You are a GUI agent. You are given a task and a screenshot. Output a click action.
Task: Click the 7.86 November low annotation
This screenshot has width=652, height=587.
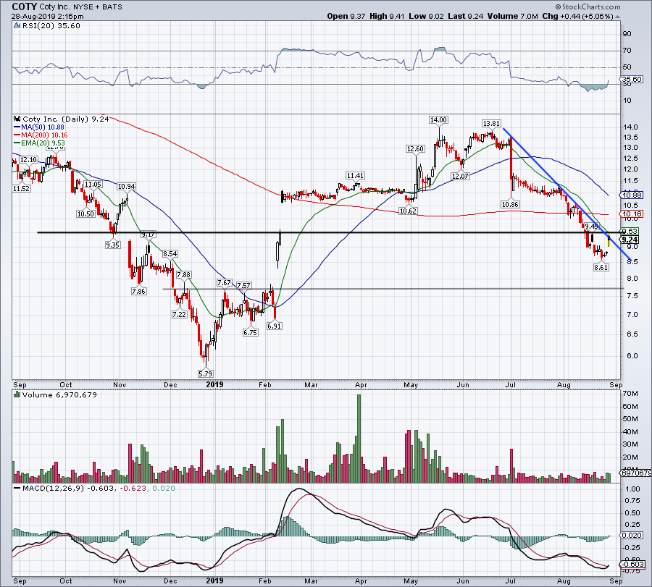[x=138, y=291]
